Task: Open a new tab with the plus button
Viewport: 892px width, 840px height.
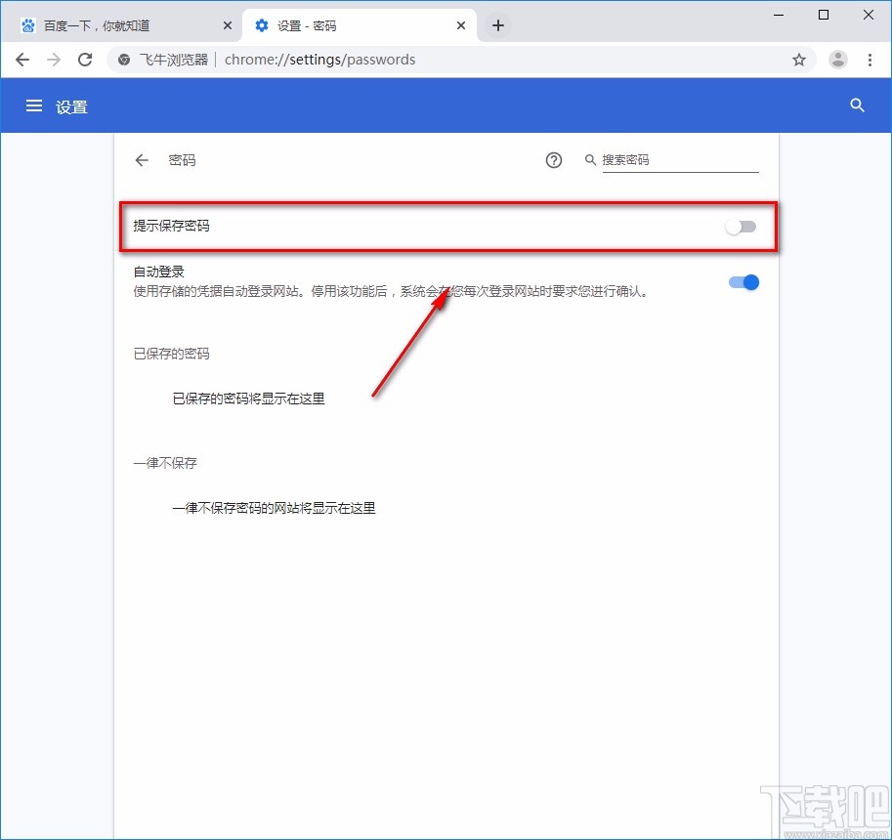Action: click(498, 26)
